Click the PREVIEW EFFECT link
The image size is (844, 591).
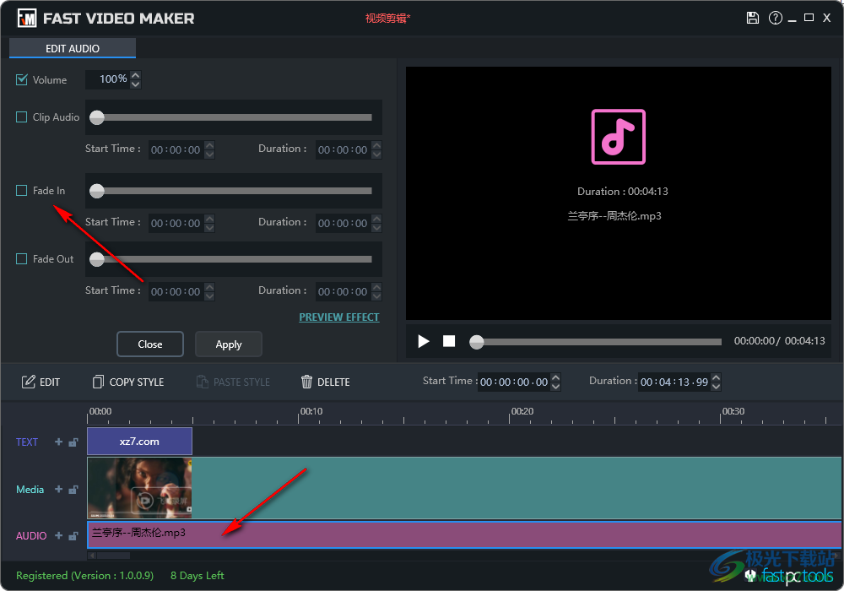tap(339, 317)
